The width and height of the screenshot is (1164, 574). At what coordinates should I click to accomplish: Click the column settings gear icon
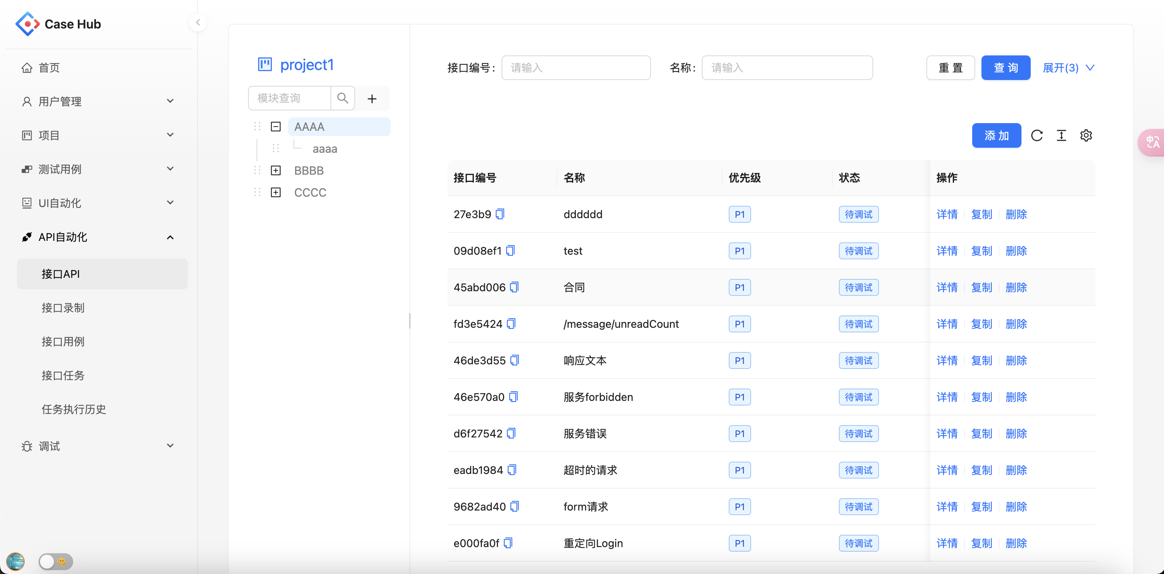point(1086,136)
